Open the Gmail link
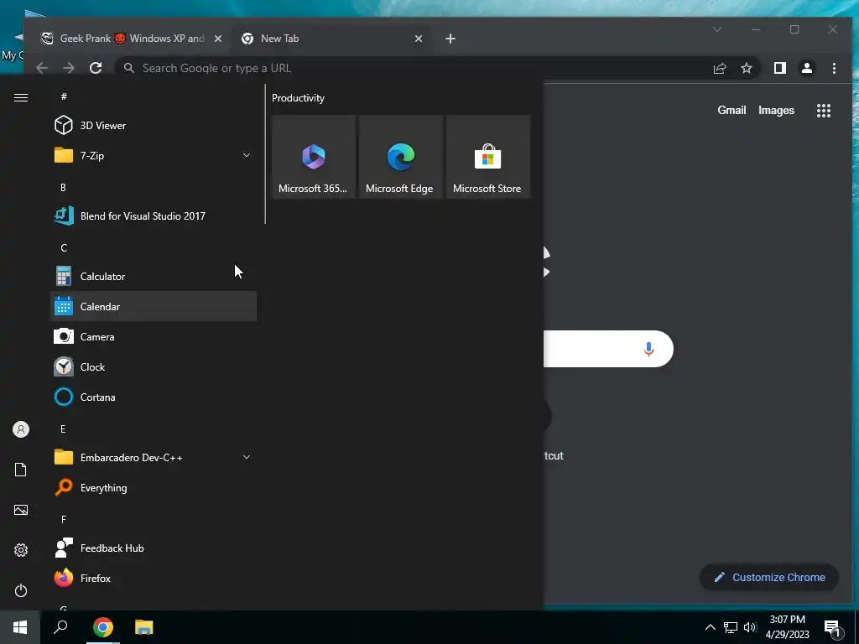 point(731,110)
